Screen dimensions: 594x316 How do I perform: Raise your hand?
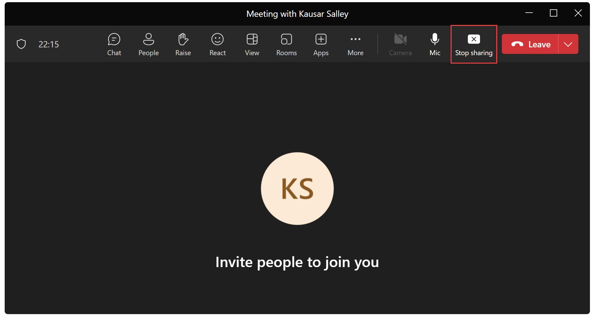click(183, 44)
